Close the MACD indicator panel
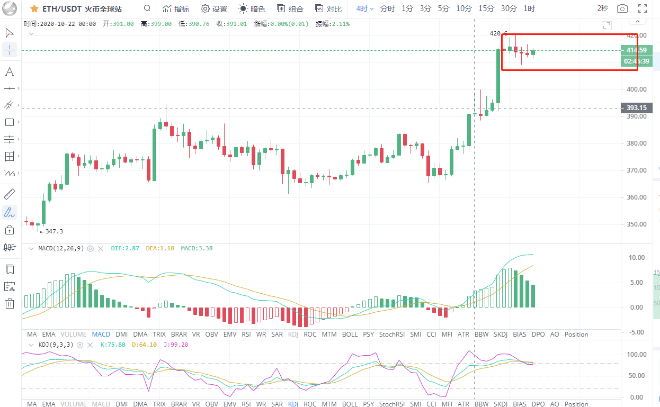Viewport: 660px width, 407px height. pyautogui.click(x=101, y=248)
